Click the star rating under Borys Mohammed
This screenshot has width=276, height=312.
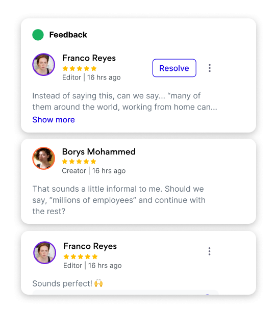(x=79, y=162)
